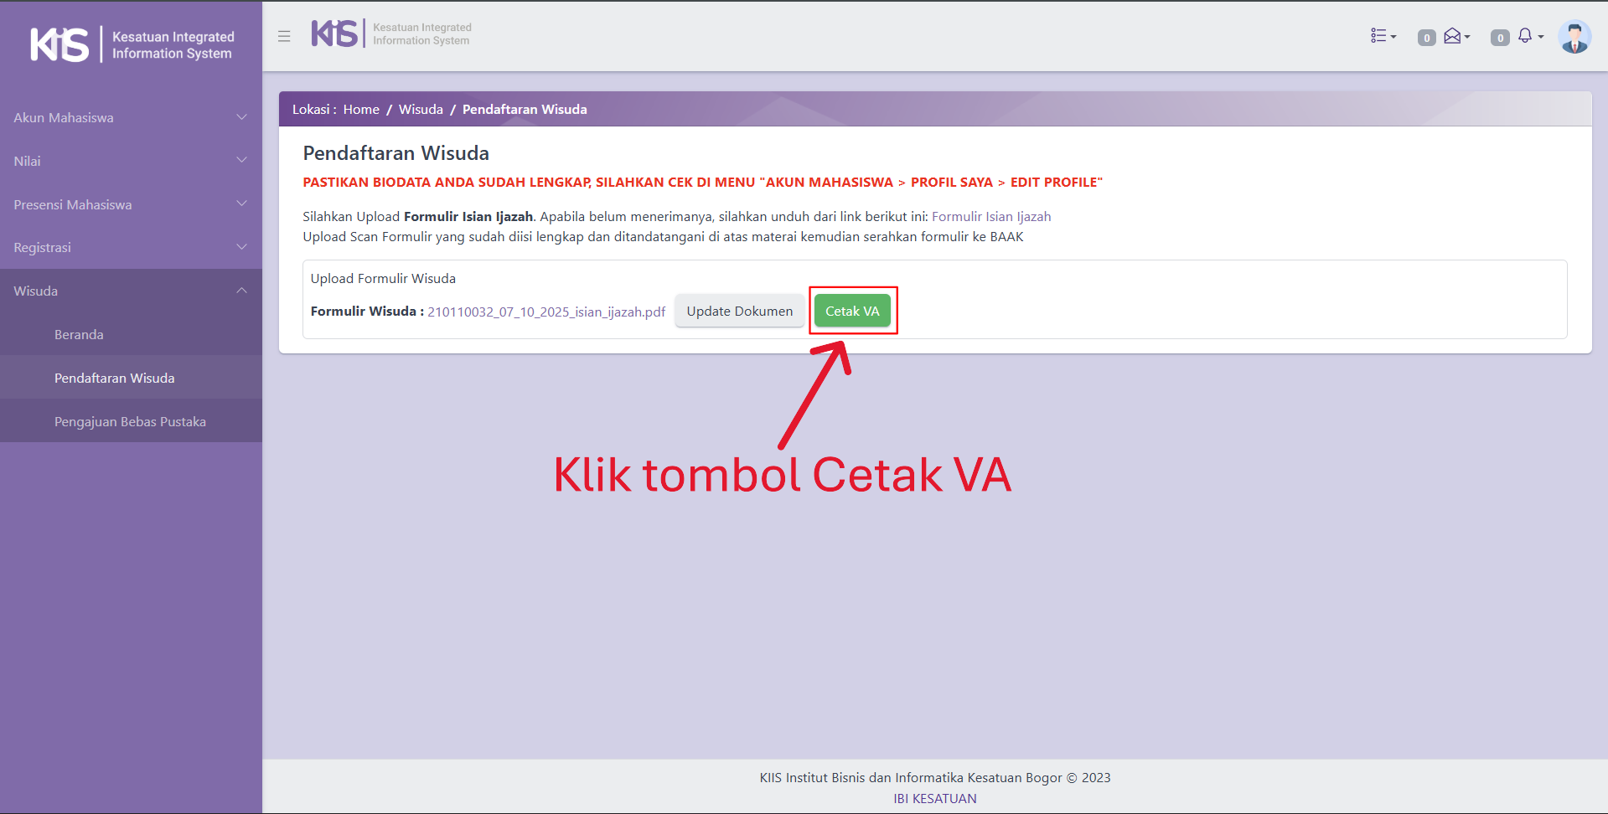This screenshot has width=1608, height=814.
Task: Expand the Presensi Mahasiswa menu
Action: 131,205
